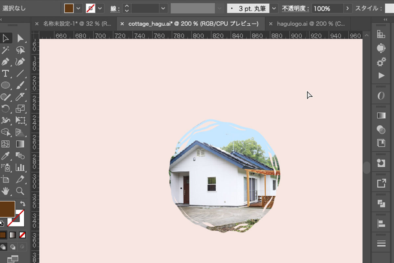
Task: Select the Zoom magnifier tool
Action: pos(20,191)
